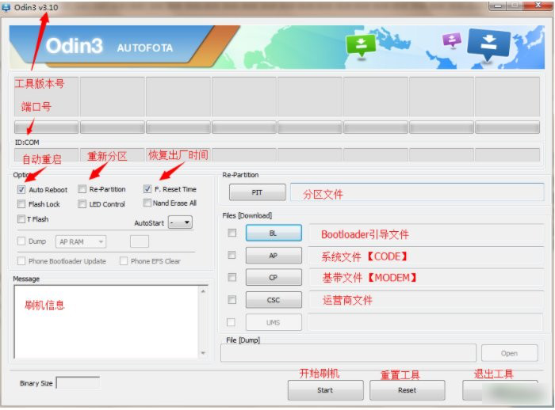The height and width of the screenshot is (410, 555).
Task: Open the AP RAM dump type dropdown
Action: 81,241
